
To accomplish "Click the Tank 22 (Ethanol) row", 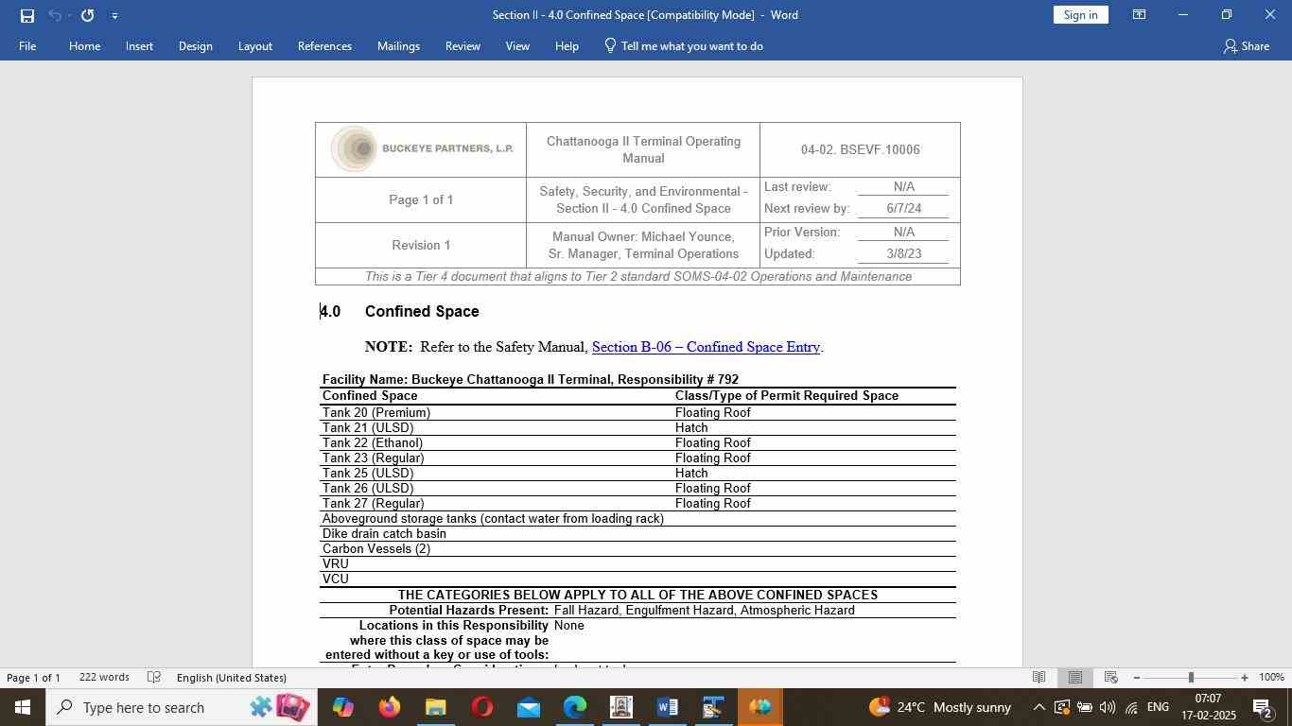I will tap(637, 442).
